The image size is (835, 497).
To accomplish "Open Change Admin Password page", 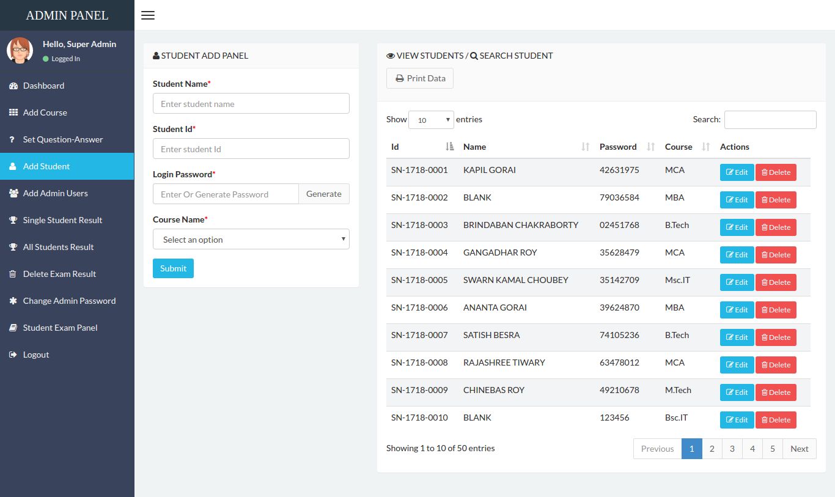I will (x=67, y=301).
